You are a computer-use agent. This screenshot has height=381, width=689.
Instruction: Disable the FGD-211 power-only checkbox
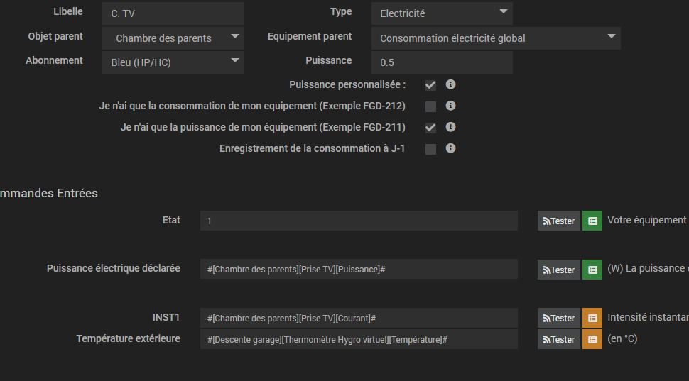tap(430, 128)
